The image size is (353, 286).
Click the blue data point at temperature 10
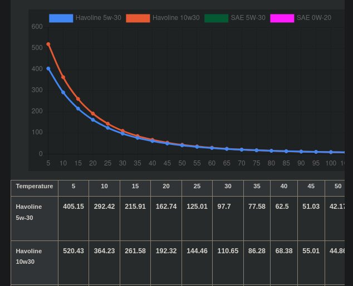click(63, 92)
